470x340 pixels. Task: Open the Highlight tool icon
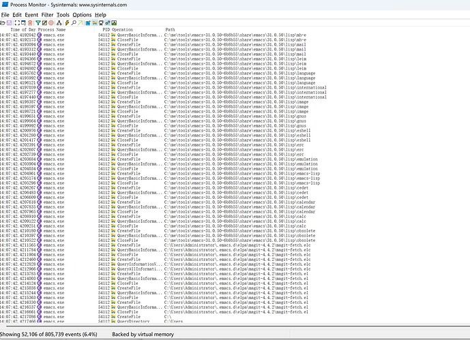coord(44,22)
